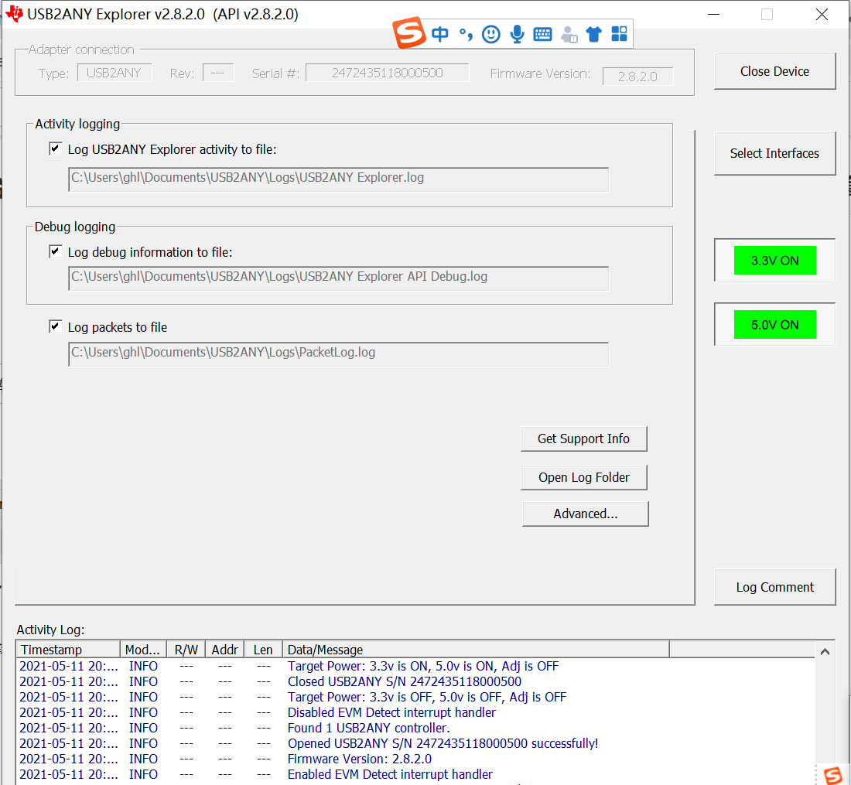
Task: Click the Firmware Version field
Action: click(x=637, y=77)
